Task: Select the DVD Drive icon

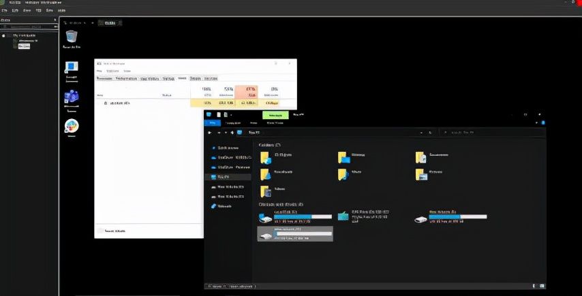Action: click(x=343, y=216)
